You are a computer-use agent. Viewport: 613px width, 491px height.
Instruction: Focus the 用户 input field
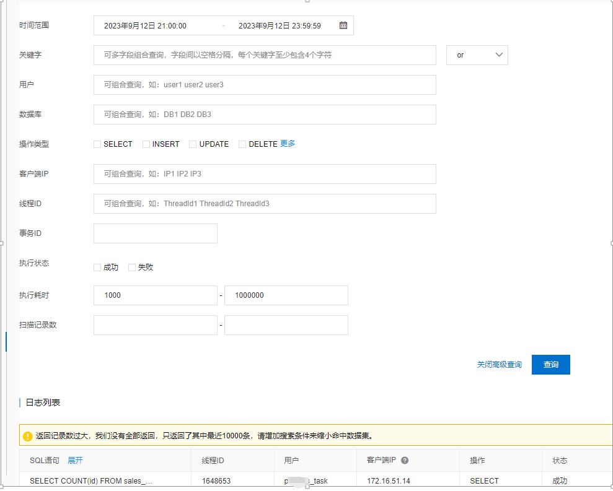[x=265, y=85]
